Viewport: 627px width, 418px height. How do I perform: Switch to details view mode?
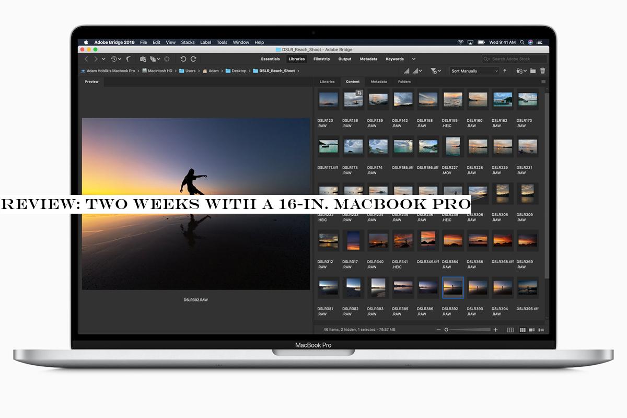(532, 330)
